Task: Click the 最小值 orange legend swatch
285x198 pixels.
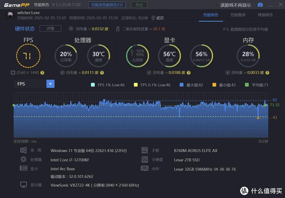Action: [x=214, y=85]
